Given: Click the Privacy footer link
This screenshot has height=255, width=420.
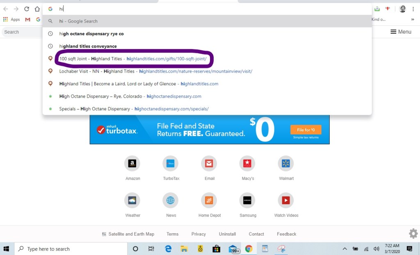Looking at the screenshot, I should (199, 234).
